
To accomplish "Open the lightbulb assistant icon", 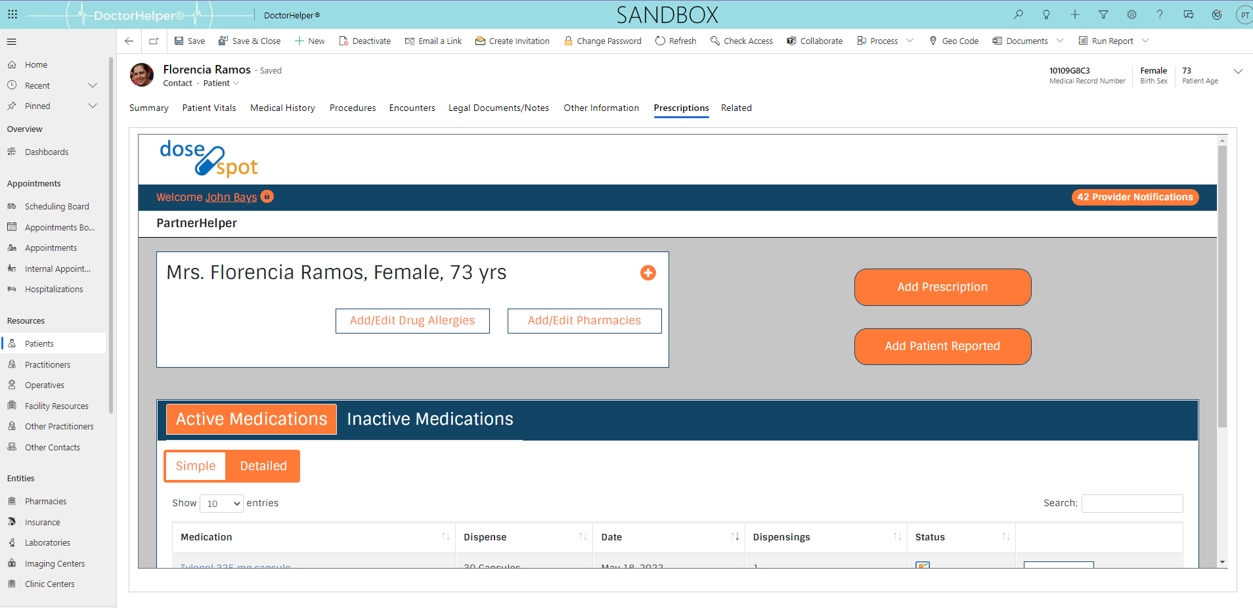I will pos(1047,14).
